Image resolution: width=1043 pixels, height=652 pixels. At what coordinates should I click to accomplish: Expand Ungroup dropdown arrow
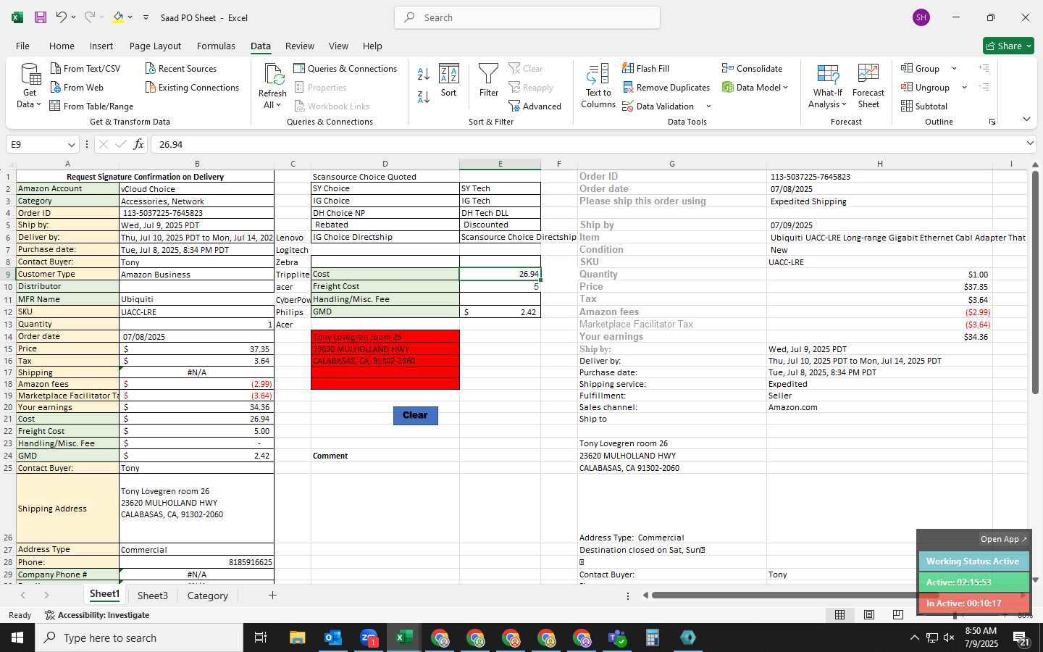pos(964,88)
